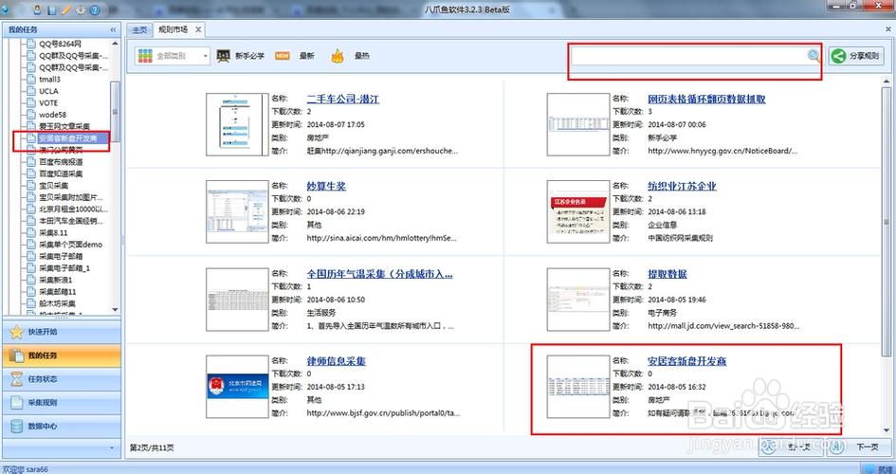Click thumbnail of 律师信息采集 rule

pyautogui.click(x=237, y=387)
